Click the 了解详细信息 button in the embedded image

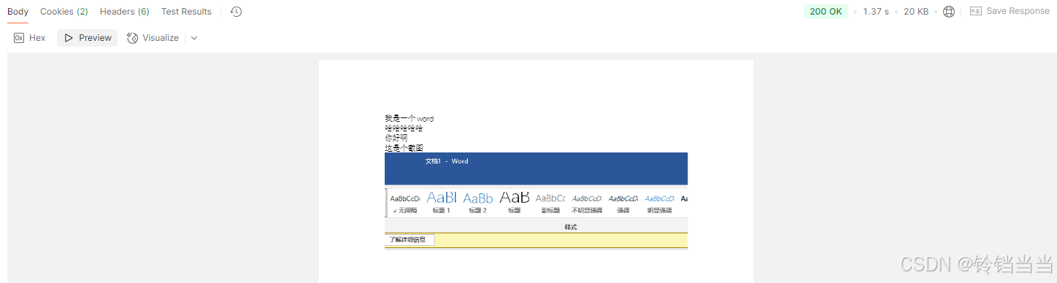click(410, 240)
